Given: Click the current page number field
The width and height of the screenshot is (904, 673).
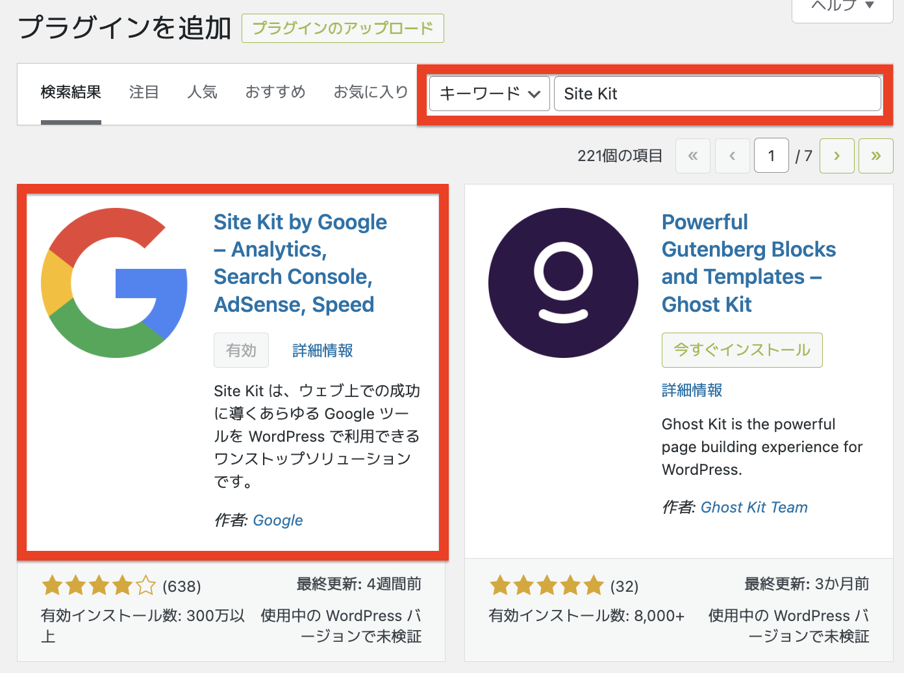Looking at the screenshot, I should [772, 156].
